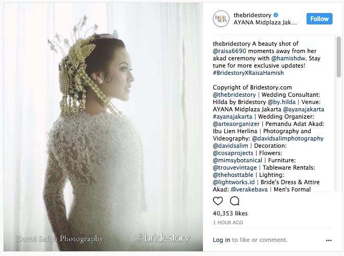Click the thebridestory profile avatar

[221, 19]
